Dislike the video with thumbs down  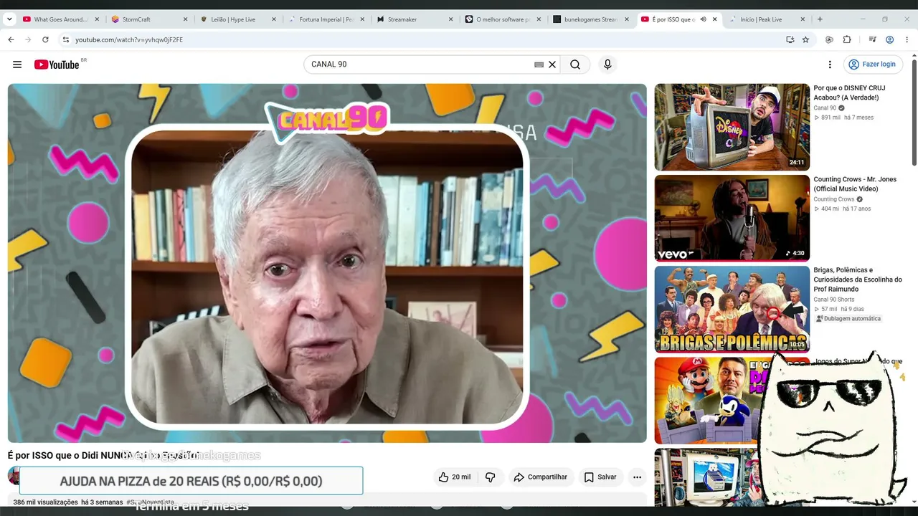coord(491,477)
